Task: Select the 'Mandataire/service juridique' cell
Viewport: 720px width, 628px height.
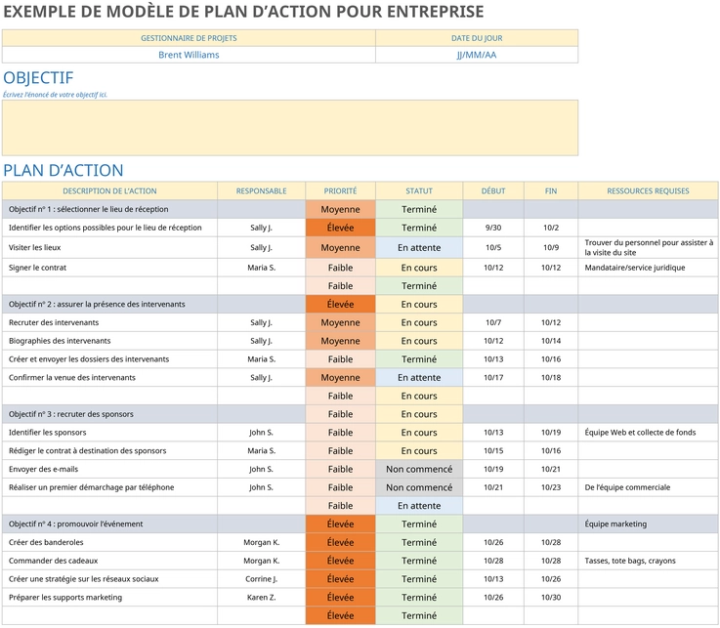Action: 648,268
